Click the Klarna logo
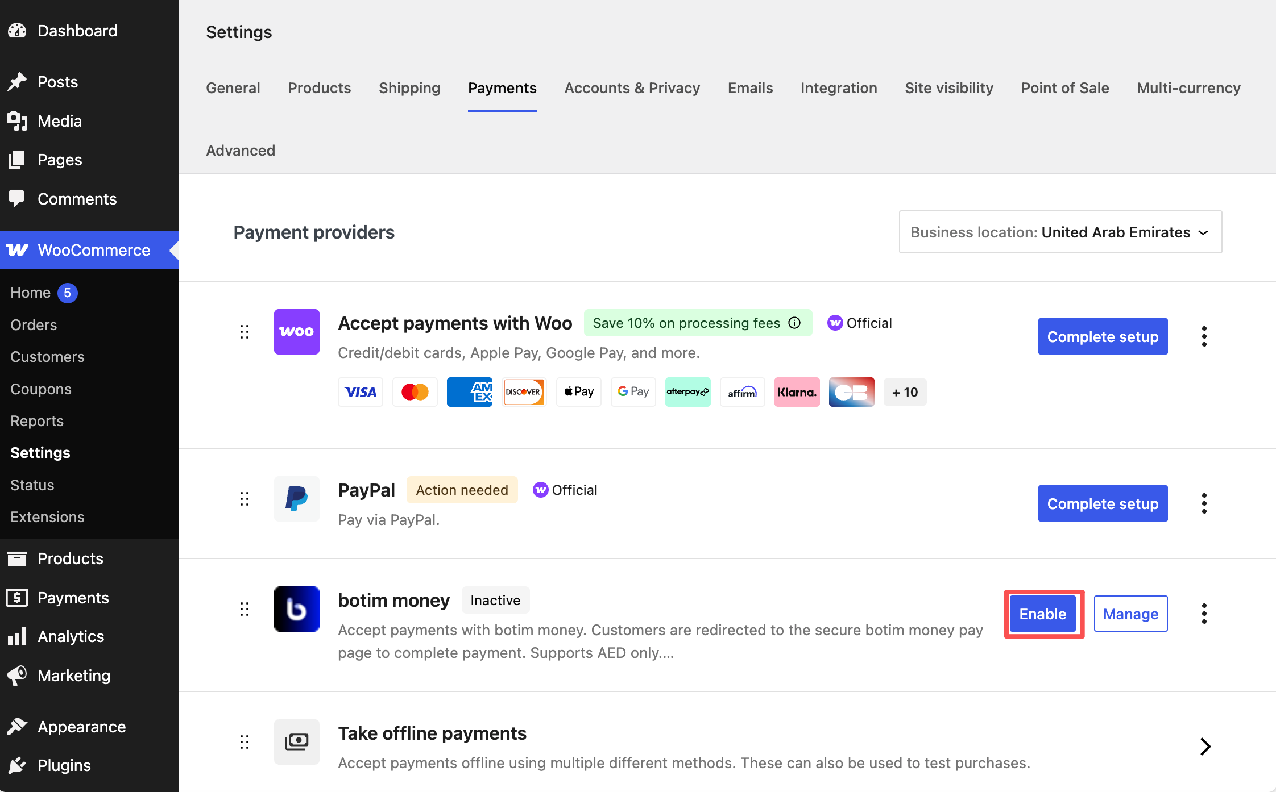This screenshot has width=1276, height=792. coord(797,392)
